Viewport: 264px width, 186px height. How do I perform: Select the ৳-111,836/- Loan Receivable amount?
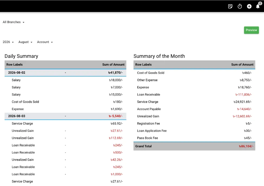(x=243, y=95)
